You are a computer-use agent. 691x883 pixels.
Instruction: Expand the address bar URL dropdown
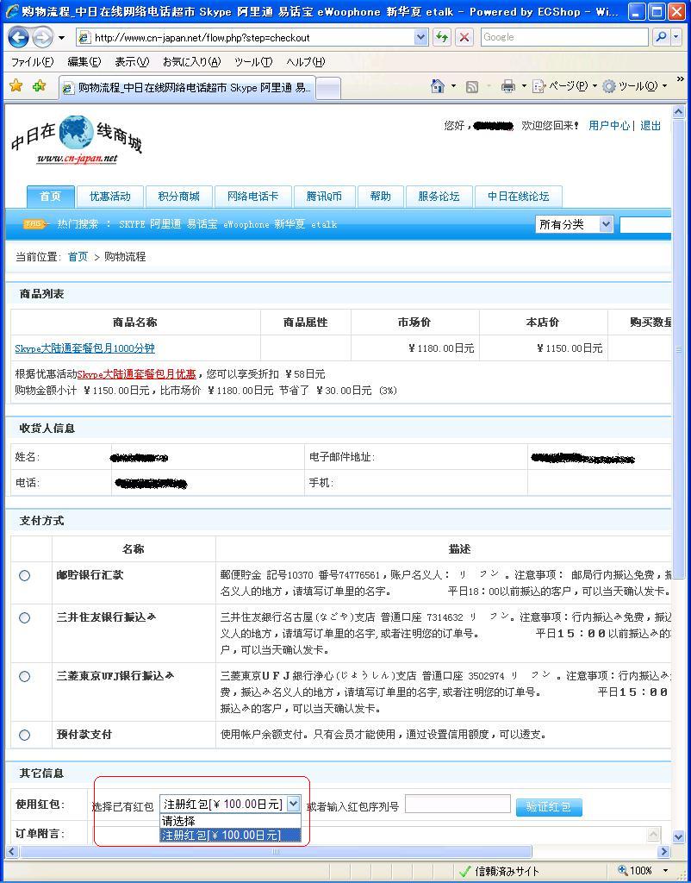tap(421, 38)
